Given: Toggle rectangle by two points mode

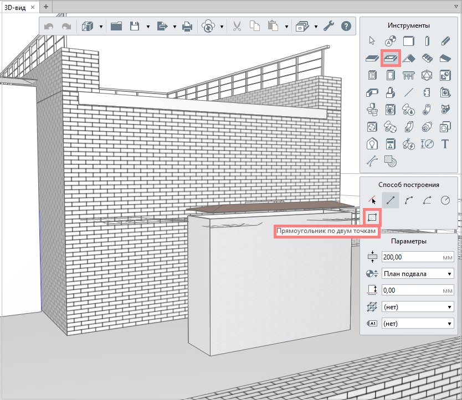Looking at the screenshot, I should pos(372,217).
